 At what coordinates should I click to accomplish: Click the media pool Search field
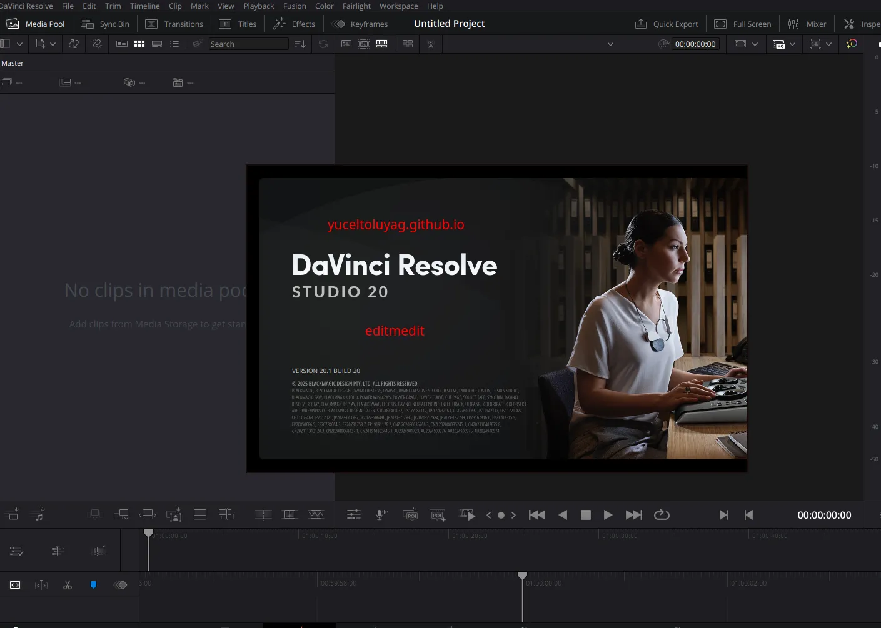pyautogui.click(x=248, y=44)
